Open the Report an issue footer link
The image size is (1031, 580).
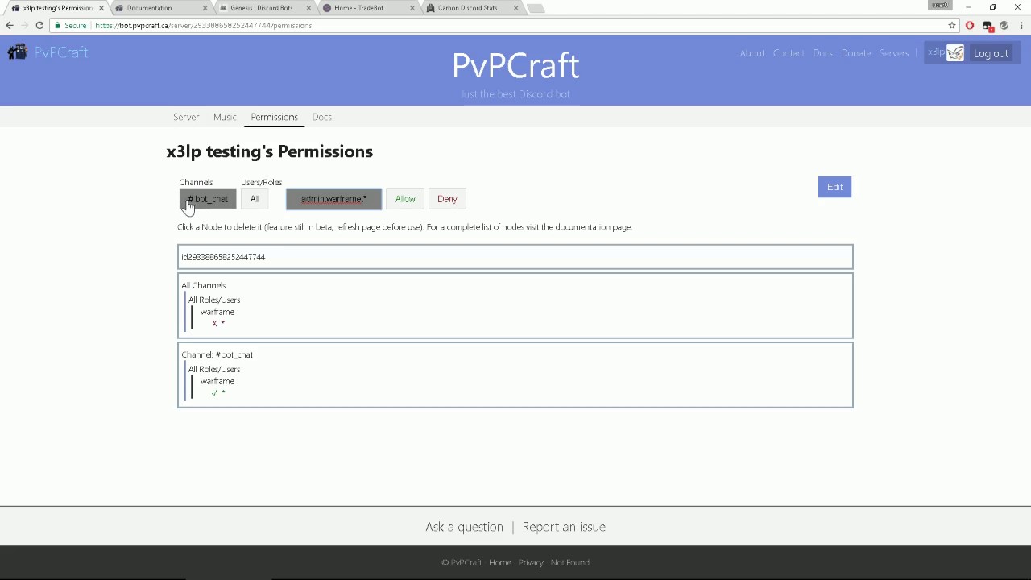click(564, 527)
